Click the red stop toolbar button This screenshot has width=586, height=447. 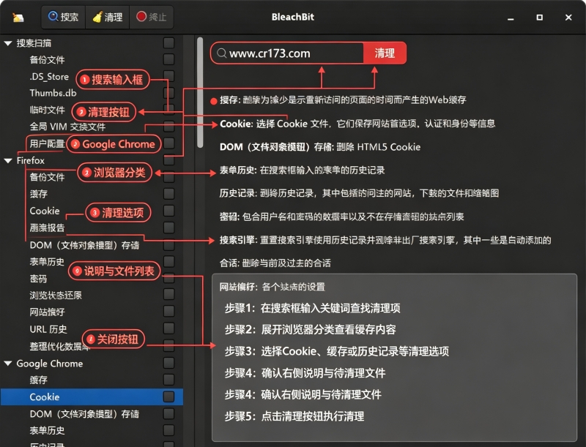coord(152,17)
